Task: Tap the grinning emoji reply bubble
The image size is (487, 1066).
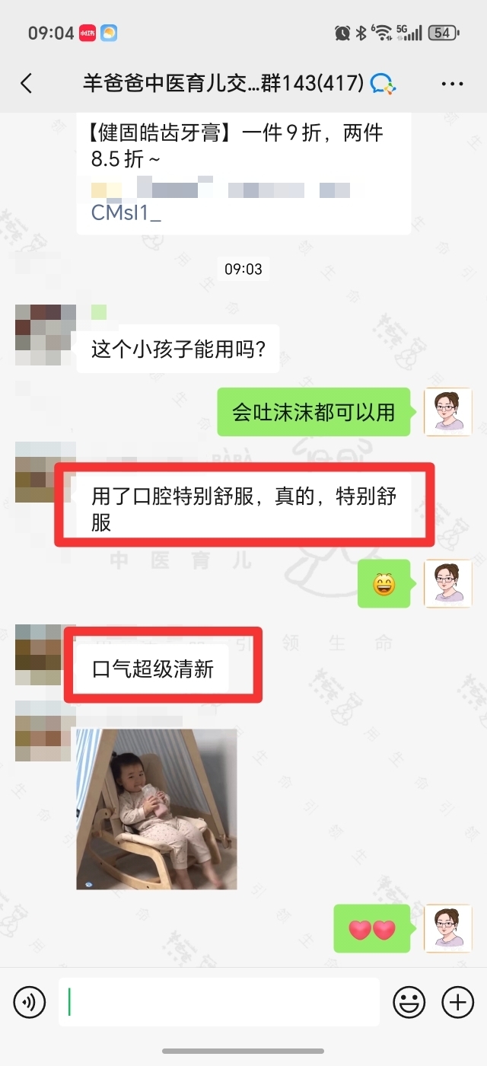Action: (x=384, y=584)
